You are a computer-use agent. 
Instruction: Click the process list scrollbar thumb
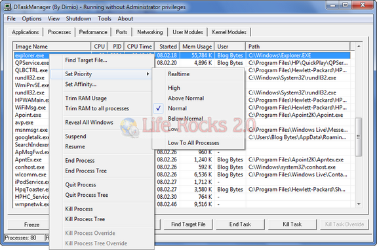pos(358,137)
